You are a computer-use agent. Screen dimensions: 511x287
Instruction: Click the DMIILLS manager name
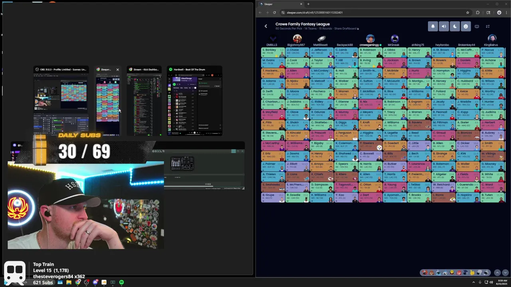tap(271, 45)
